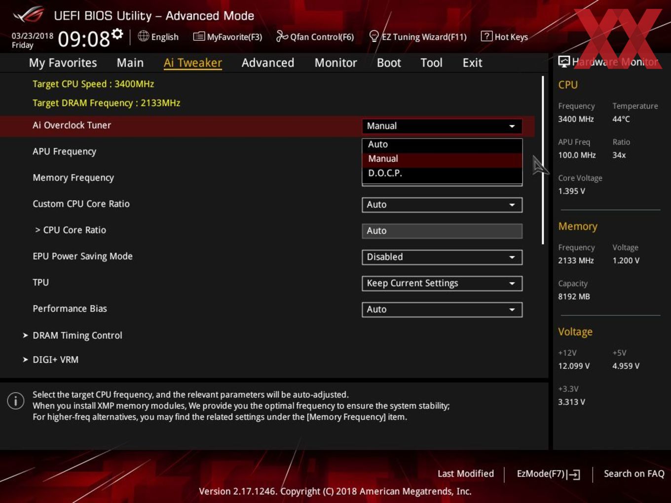Select the Performance Bias label
Viewport: 671px width, 503px height.
pyautogui.click(x=70, y=309)
